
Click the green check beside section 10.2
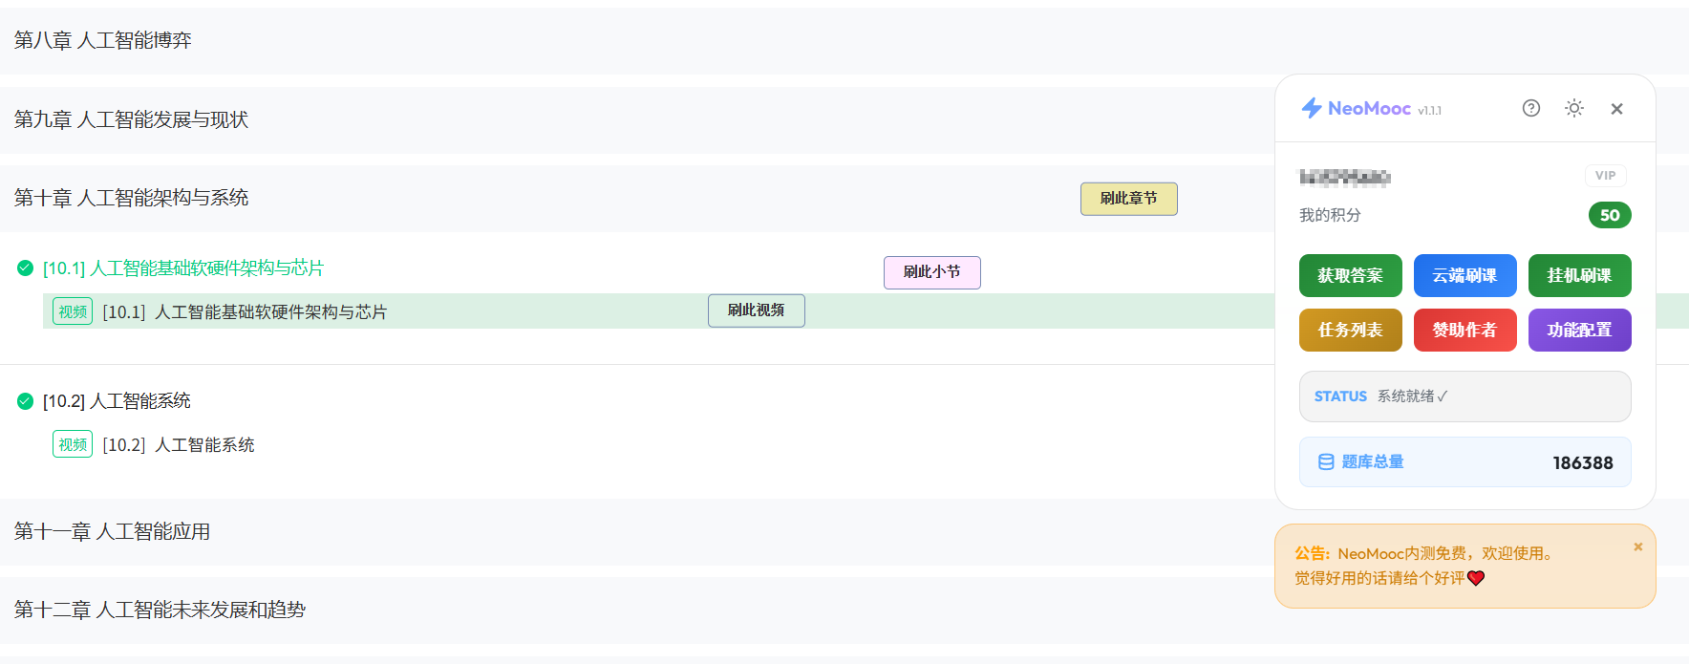(26, 401)
